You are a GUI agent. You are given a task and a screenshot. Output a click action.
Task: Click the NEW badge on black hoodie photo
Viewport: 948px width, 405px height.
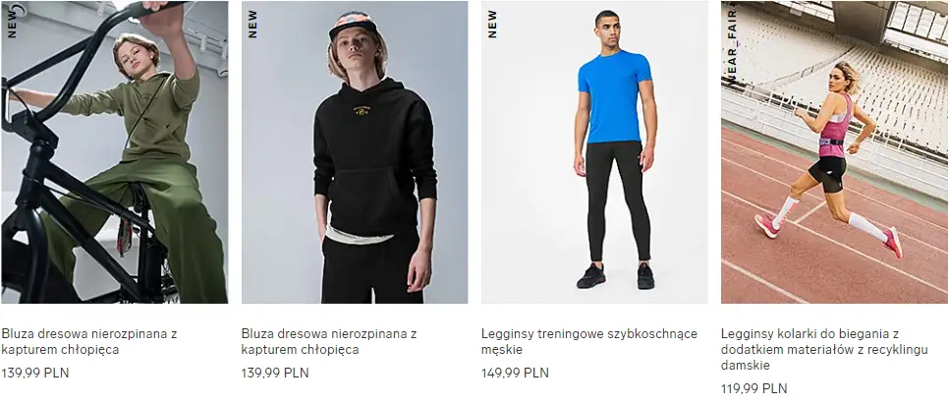[x=252, y=24]
